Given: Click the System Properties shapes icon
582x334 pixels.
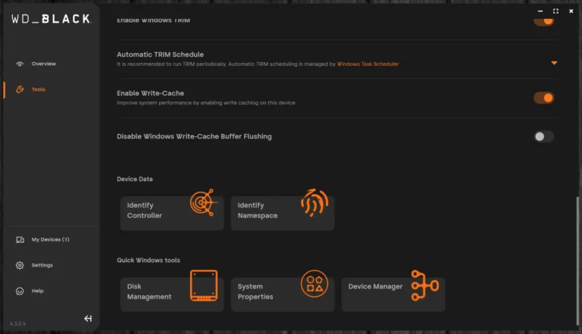Looking at the screenshot, I should pos(314,284).
